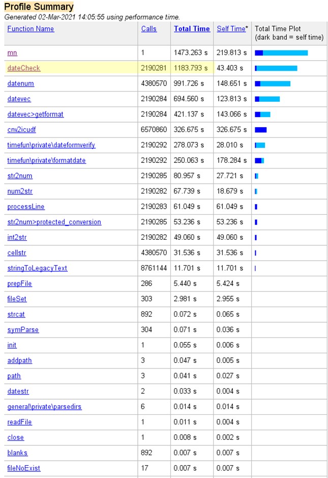This screenshot has height=478, width=328.
Task: Open the prepFile function profile
Action: 20,284
